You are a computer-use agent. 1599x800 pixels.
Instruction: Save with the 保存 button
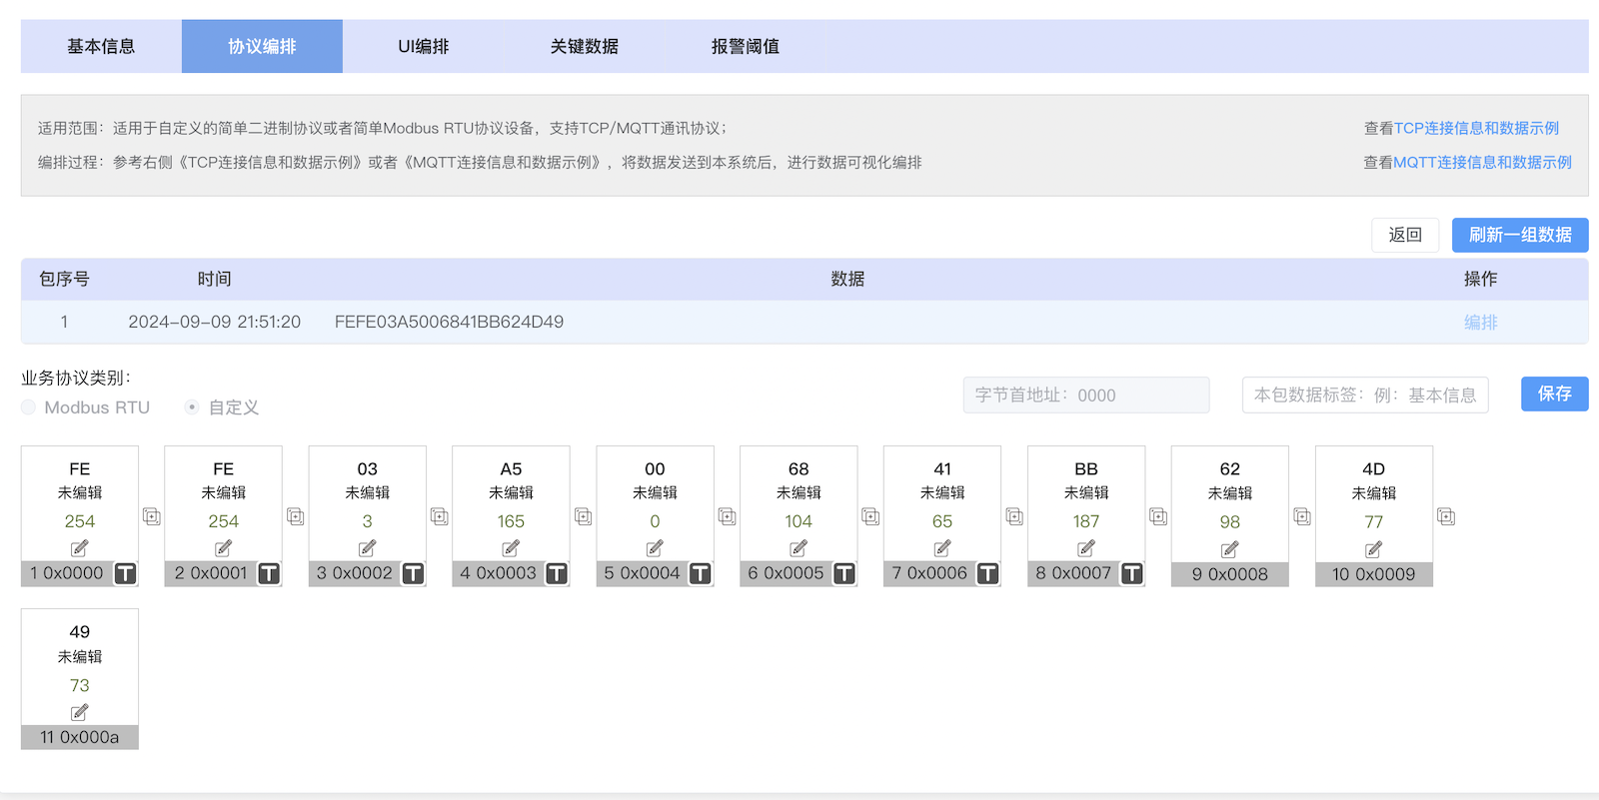pyautogui.click(x=1555, y=394)
